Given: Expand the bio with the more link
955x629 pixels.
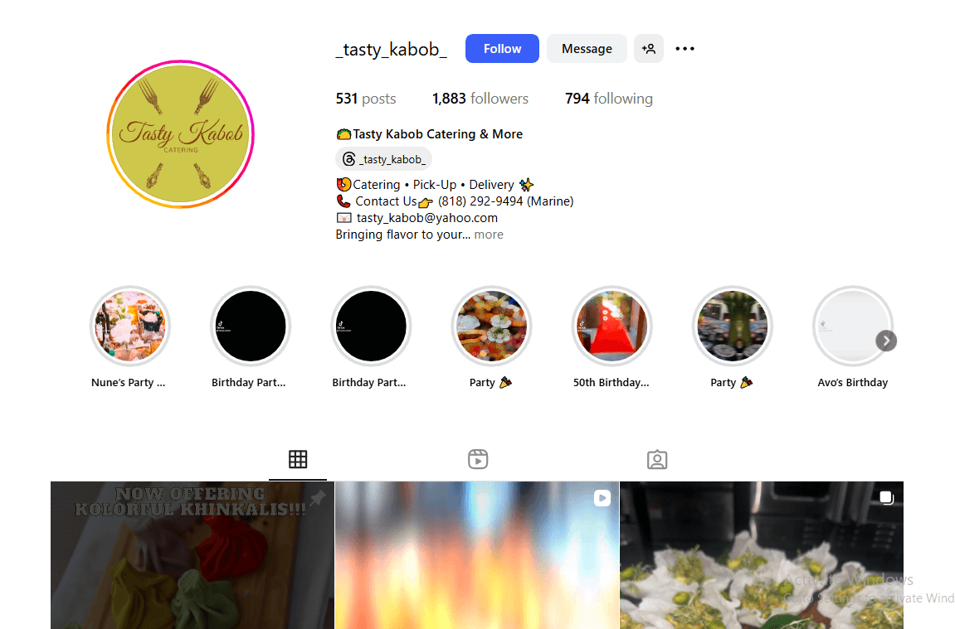Looking at the screenshot, I should click(x=489, y=235).
